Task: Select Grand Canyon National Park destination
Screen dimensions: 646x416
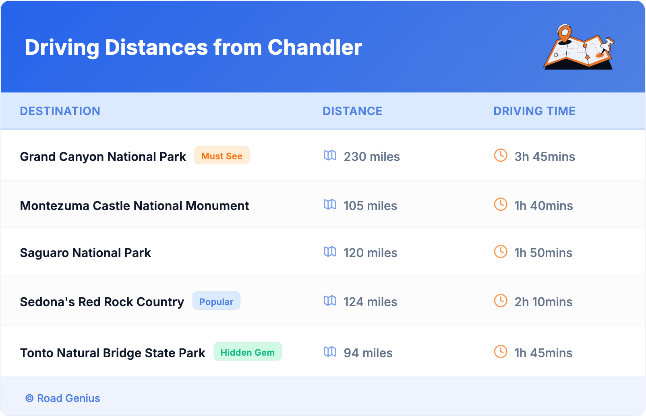Action: 103,157
